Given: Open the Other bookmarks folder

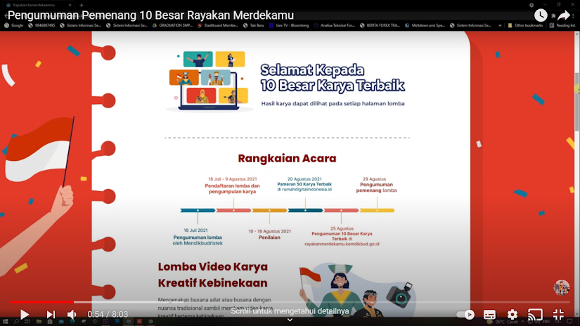Looking at the screenshot, I should click(526, 25).
